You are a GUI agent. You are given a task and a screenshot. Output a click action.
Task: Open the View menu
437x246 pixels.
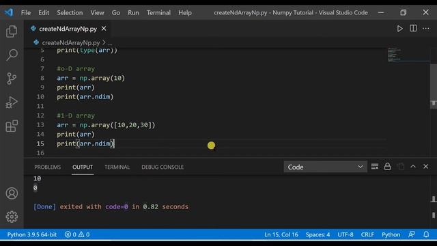click(97, 12)
